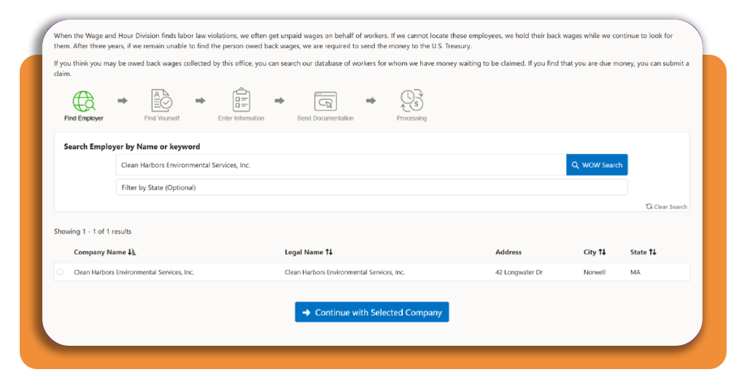This screenshot has height=391, width=747.
Task: Click the Company Name column header
Action: [99, 252]
